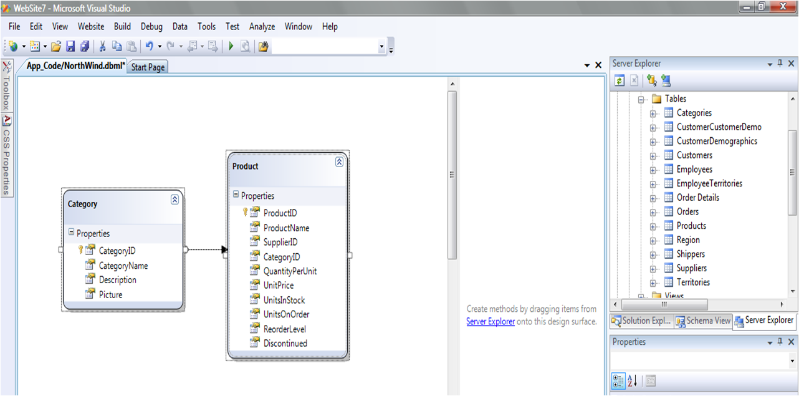Undo the last action via toolbar

tap(150, 46)
